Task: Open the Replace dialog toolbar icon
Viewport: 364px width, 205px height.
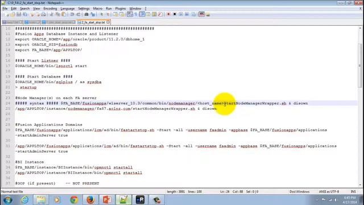Action: point(93,14)
